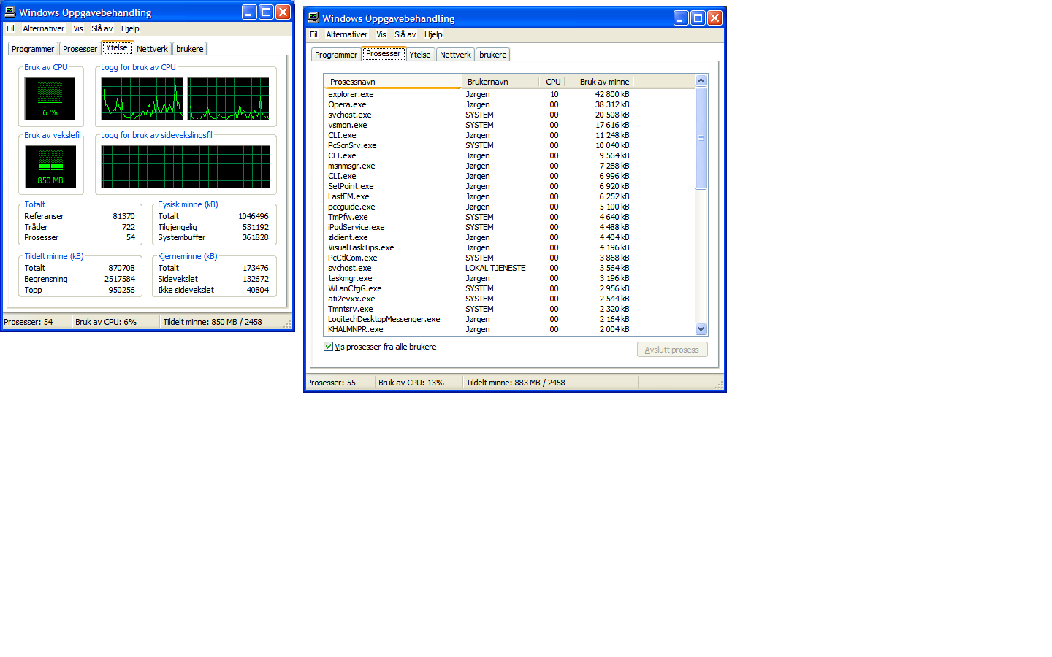Click the 'Logg for bruk av sidevekslingsfil' graph

(x=186, y=166)
